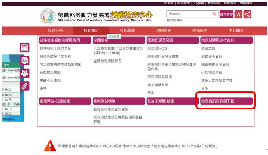Open the 便民服務 menu
Viewport: 268px width, 155px height.
pos(200,31)
